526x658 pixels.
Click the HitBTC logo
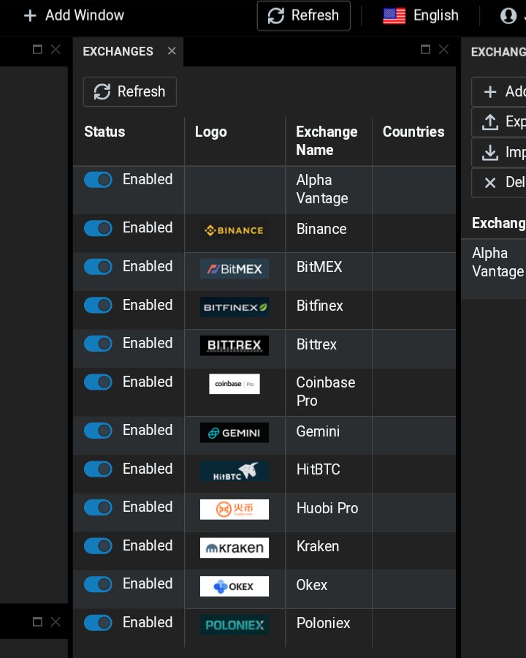point(234,471)
